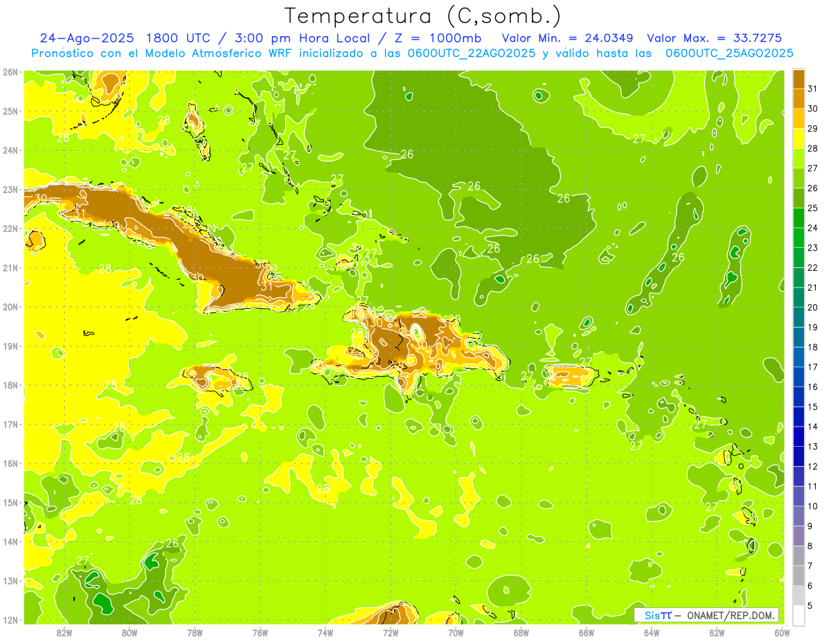The height and width of the screenshot is (642, 831).
Task: Click the 72W longitude axis label
Action: 391,632
